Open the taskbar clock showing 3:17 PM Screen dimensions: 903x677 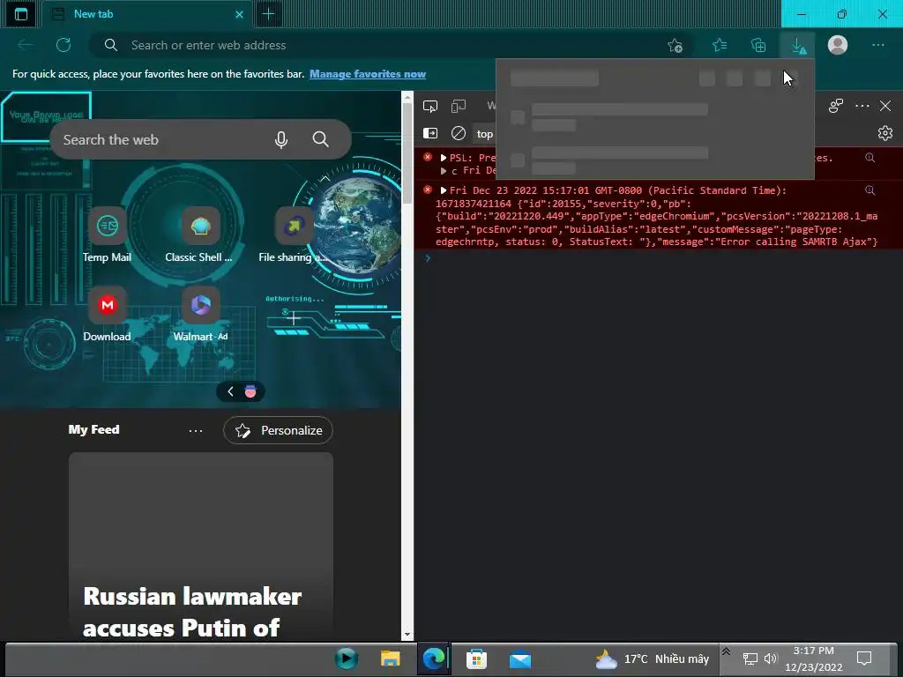pos(813,658)
